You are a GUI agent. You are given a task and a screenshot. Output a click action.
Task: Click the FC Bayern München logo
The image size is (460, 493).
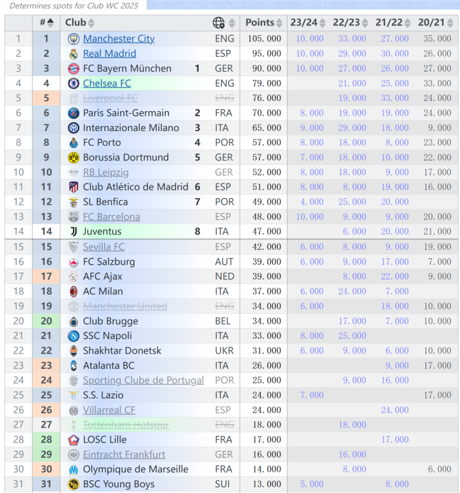click(x=73, y=68)
